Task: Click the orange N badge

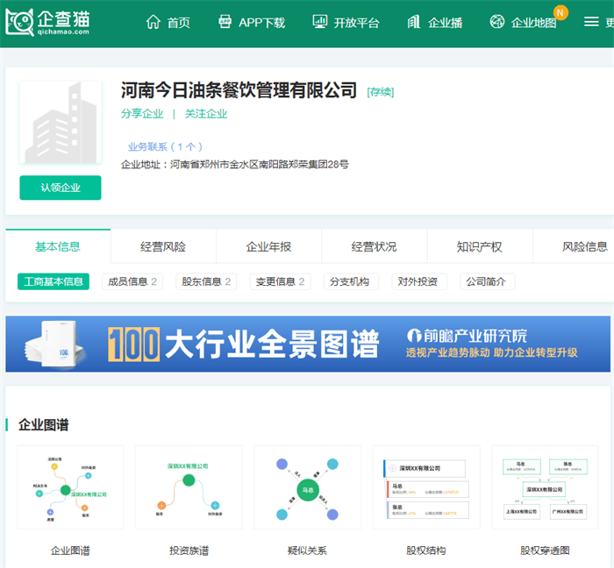Action: tap(560, 12)
